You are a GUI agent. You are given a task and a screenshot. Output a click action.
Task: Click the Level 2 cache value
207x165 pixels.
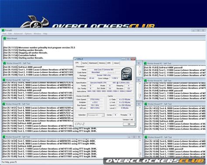(124, 105)
